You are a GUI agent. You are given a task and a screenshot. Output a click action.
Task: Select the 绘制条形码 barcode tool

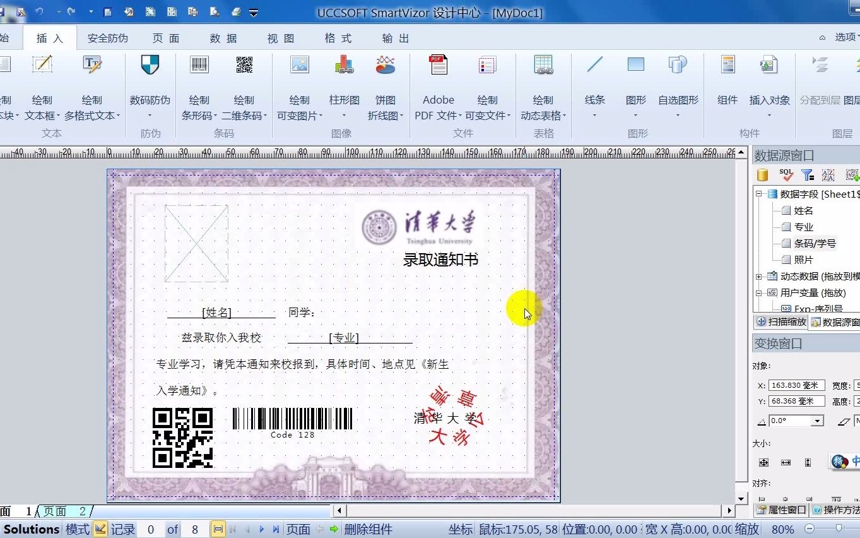tap(199, 64)
